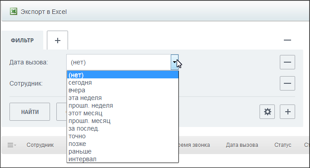Screen dimensions: 310x168
Task: Click Экспорт в Excel link
Action: (44, 12)
